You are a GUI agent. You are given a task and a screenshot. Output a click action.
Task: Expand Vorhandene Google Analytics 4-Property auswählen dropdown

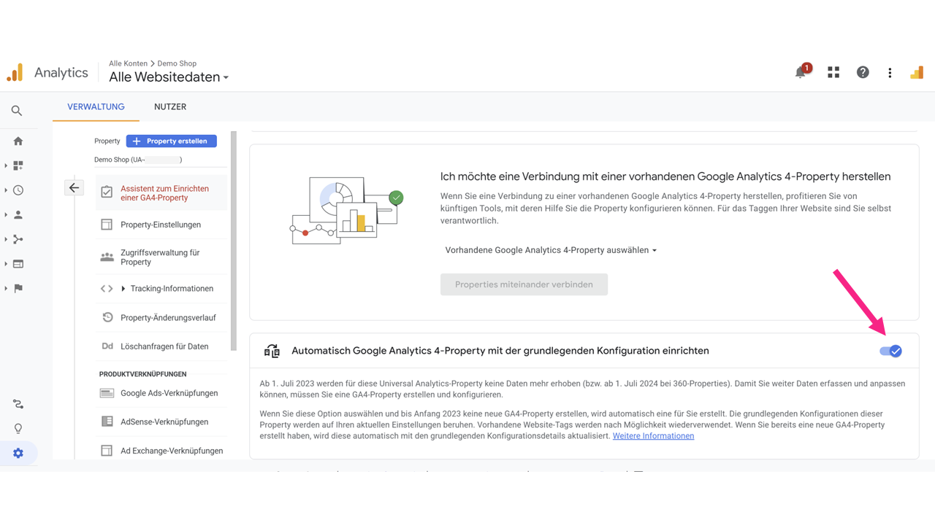pos(551,250)
